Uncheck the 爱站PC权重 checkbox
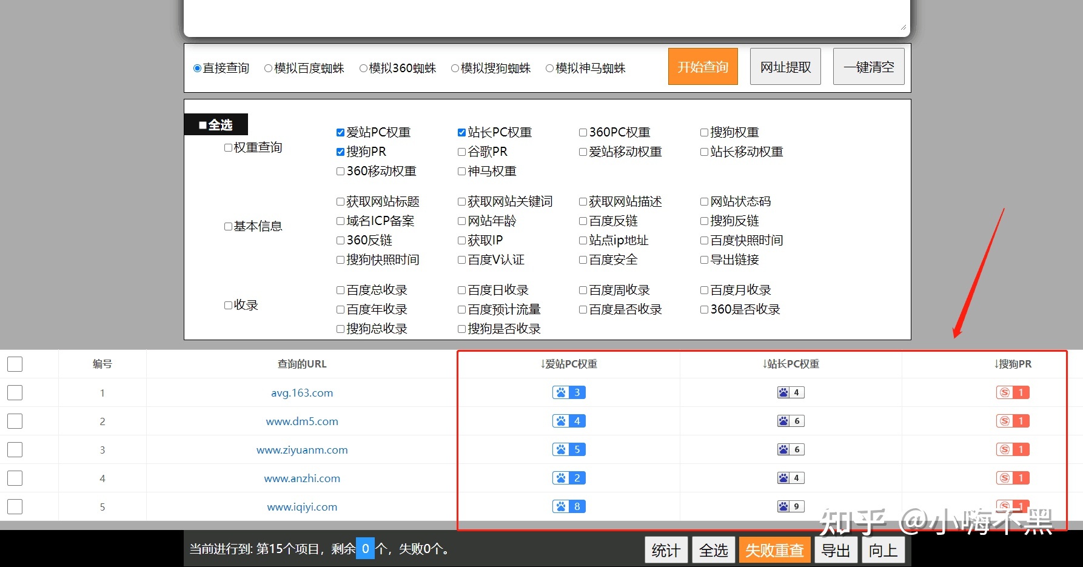 point(340,132)
